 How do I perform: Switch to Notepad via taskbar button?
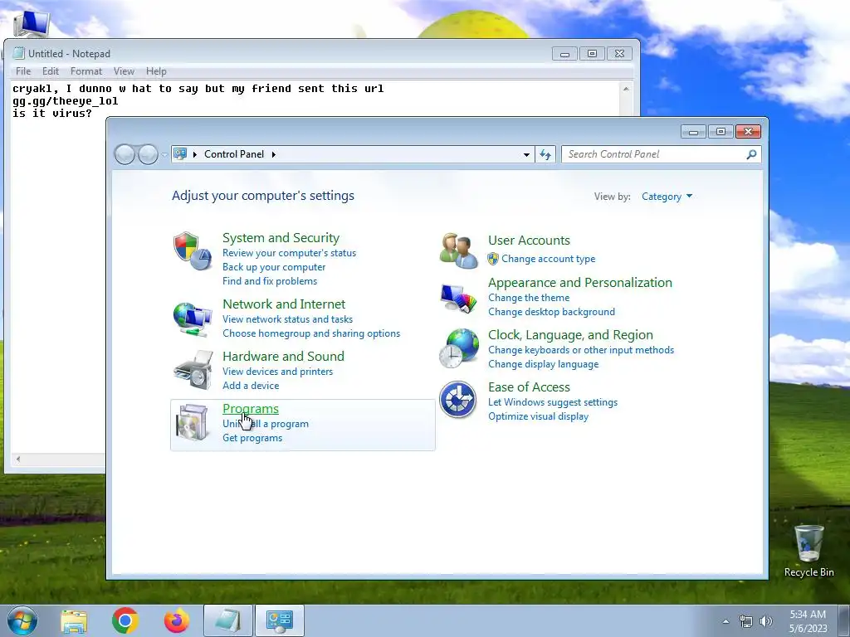(227, 620)
